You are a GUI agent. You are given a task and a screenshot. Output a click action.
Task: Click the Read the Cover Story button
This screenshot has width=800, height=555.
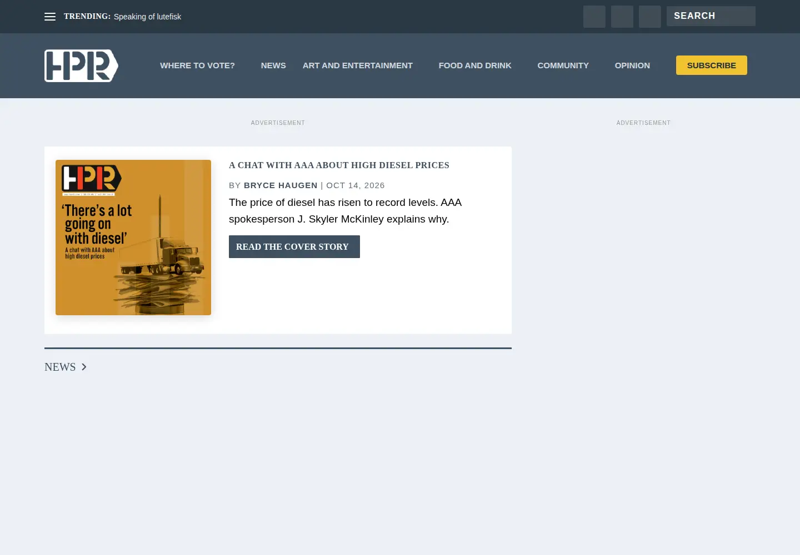[x=294, y=246]
